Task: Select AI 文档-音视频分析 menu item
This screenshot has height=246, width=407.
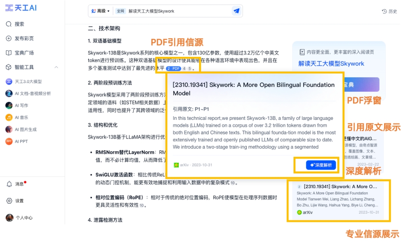Action: tap(28, 93)
